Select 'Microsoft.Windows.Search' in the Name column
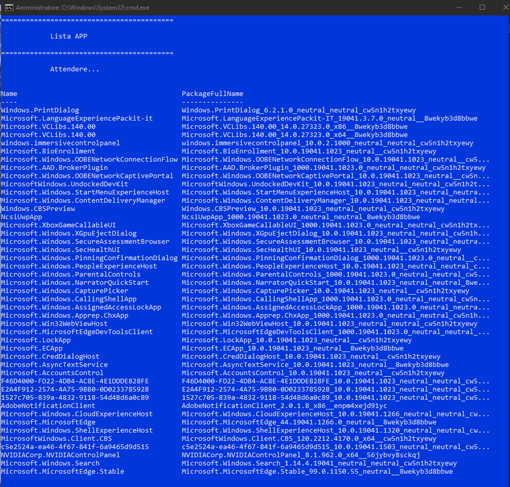 tap(50, 463)
